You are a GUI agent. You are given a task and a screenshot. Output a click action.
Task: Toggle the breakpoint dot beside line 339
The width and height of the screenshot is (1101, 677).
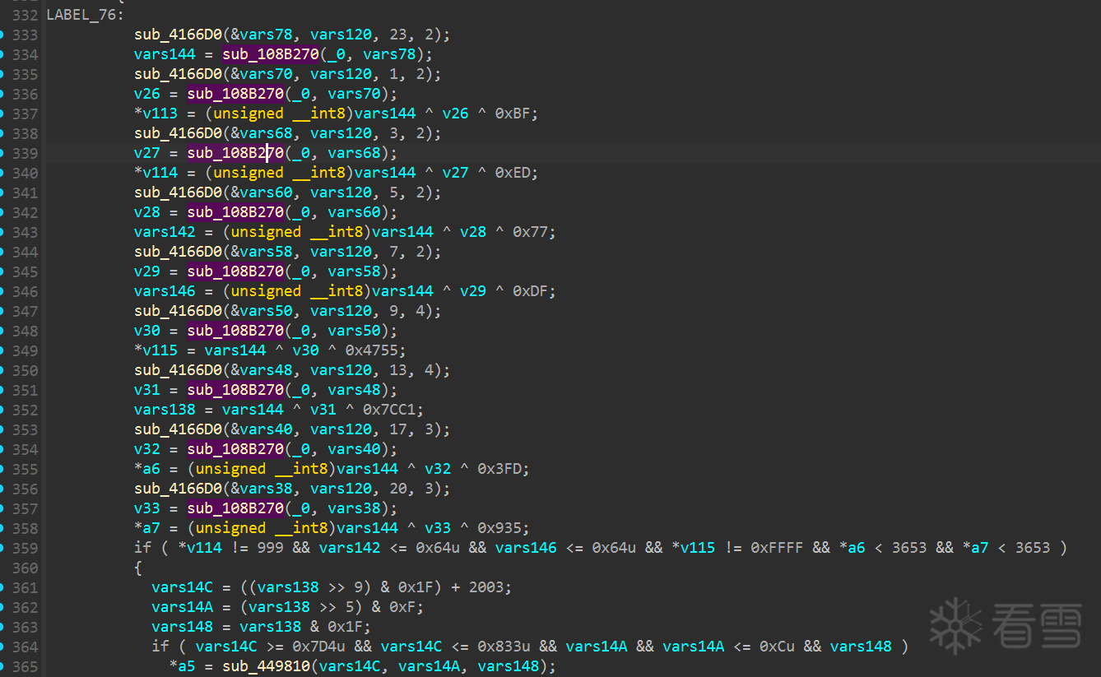[x=2, y=153]
